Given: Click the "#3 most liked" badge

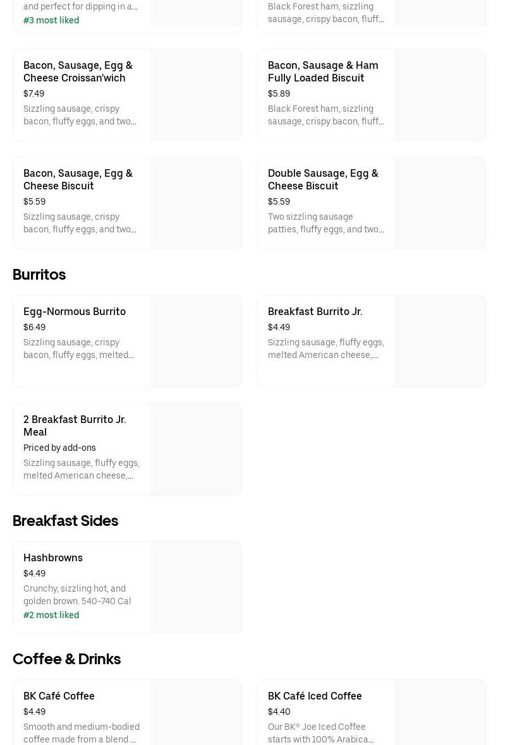Looking at the screenshot, I should click(x=51, y=20).
